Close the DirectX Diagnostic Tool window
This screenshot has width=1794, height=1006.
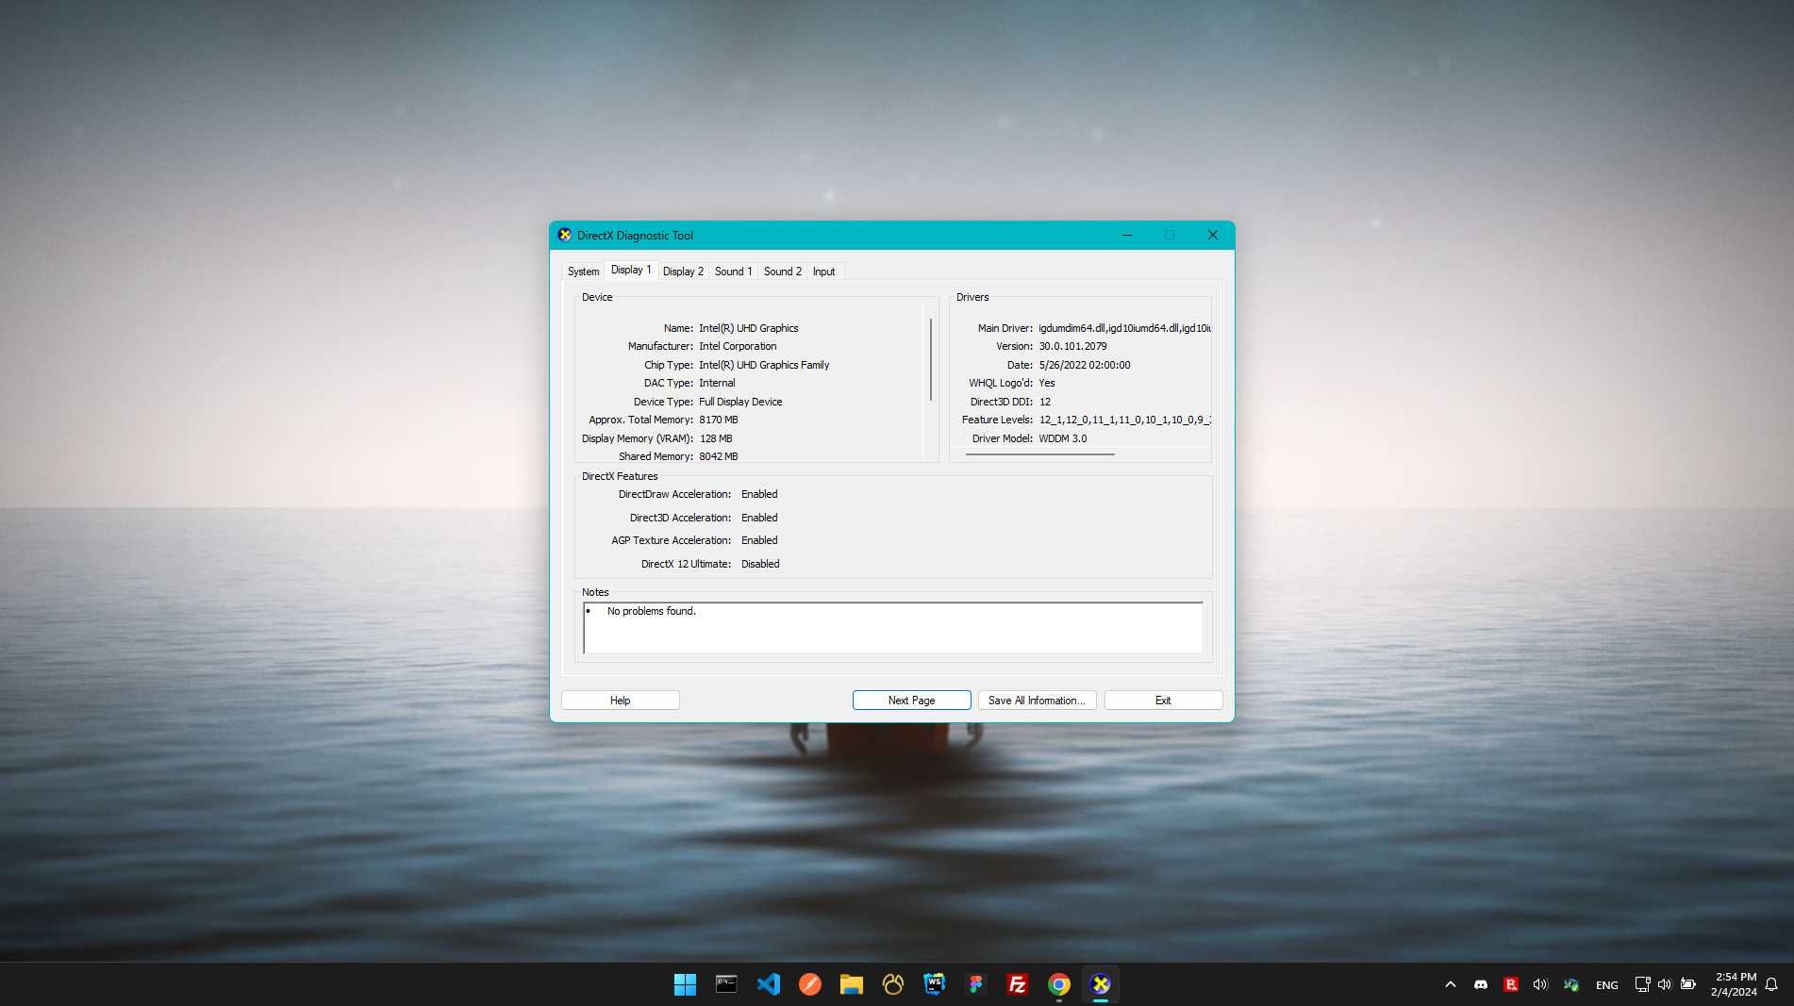(x=1213, y=235)
